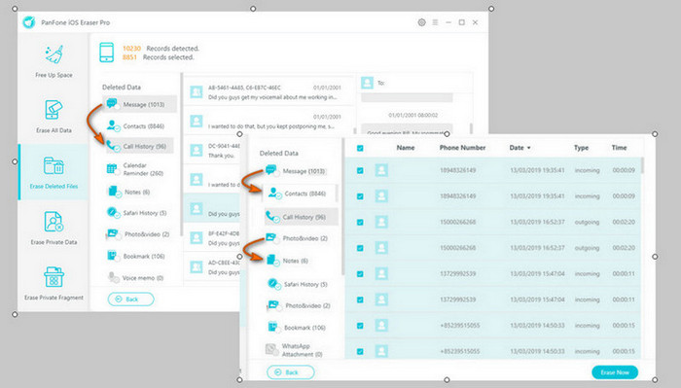
Task: Select Safari History (5) in back window
Action: pos(137,213)
